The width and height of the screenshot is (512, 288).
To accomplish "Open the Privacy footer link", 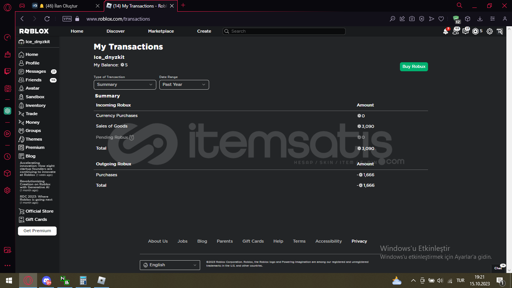I will click(x=359, y=241).
